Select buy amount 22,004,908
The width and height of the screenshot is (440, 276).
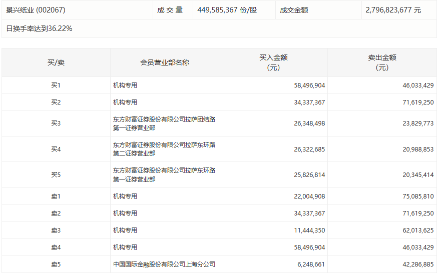pyautogui.click(x=309, y=196)
